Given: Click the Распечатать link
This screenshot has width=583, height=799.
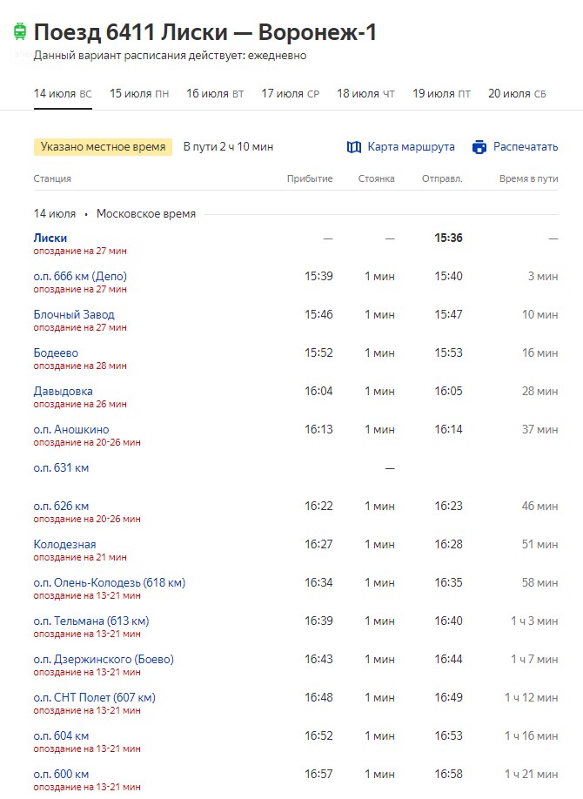Looking at the screenshot, I should [x=526, y=147].
